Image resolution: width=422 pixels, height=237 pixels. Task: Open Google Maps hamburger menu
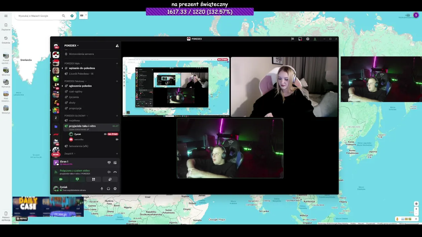[x=6, y=16]
